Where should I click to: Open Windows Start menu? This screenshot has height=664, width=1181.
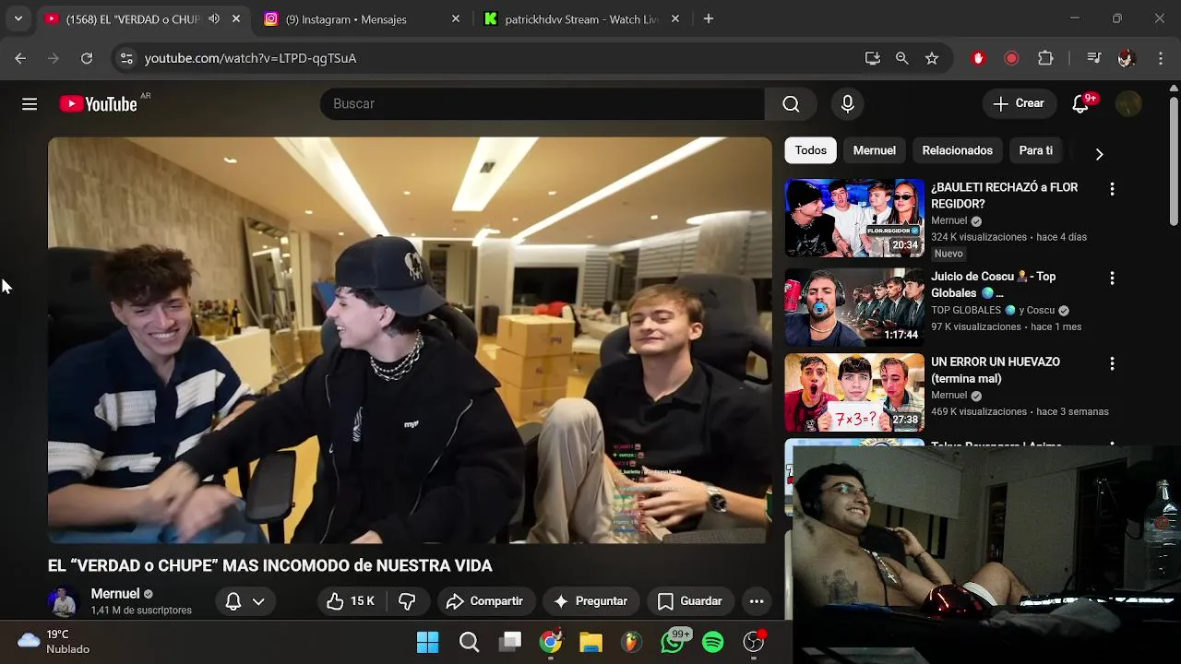pyautogui.click(x=428, y=642)
